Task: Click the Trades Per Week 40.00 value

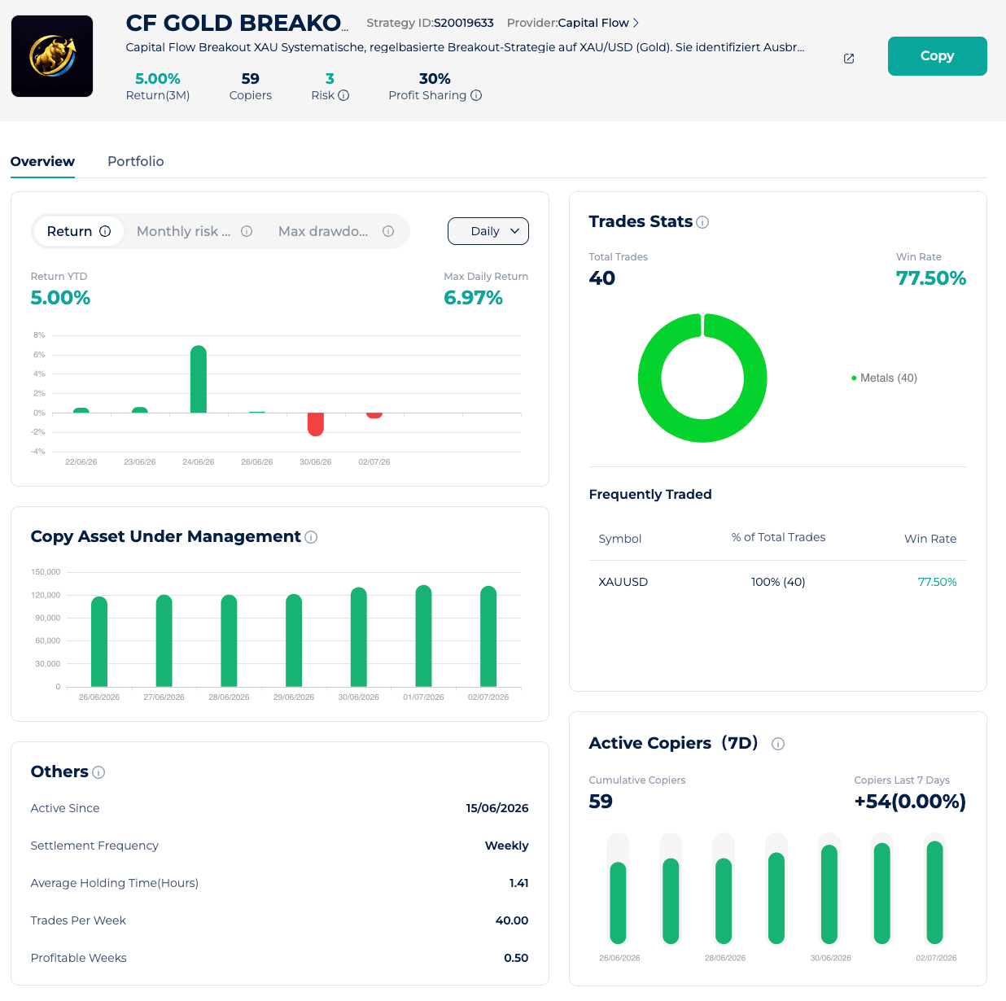Action: pos(512,920)
